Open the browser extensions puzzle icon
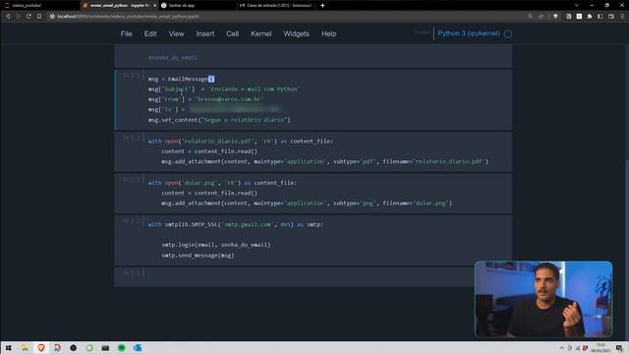 coord(590,16)
